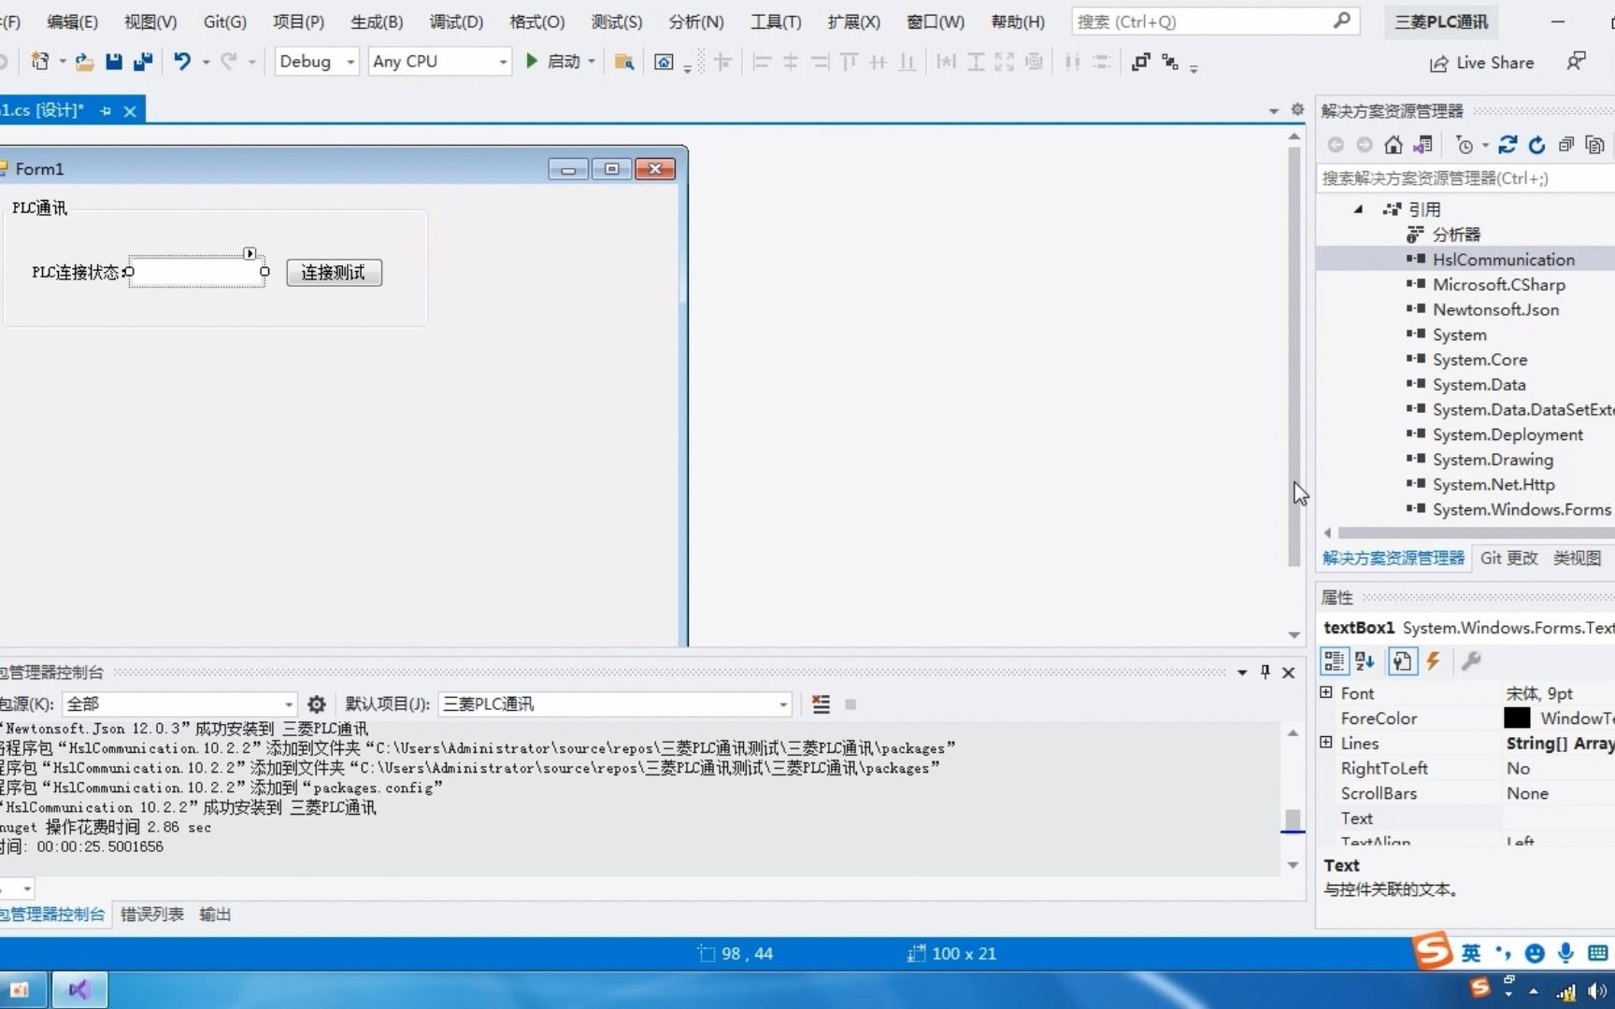This screenshot has height=1009, width=1615.
Task: Open Live Share
Action: [x=1481, y=63]
